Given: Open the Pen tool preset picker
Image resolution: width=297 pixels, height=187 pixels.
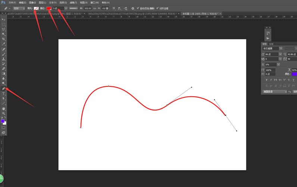Looking at the screenshot, I should pyautogui.click(x=7, y=8).
